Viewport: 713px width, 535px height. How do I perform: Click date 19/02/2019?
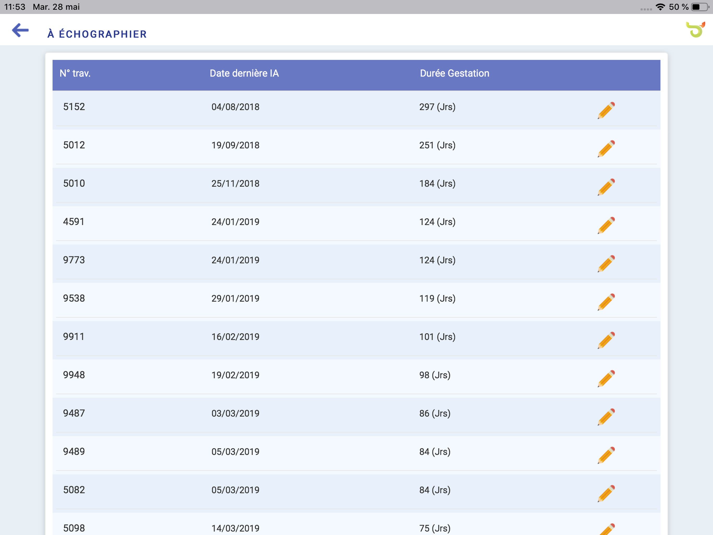(x=235, y=375)
